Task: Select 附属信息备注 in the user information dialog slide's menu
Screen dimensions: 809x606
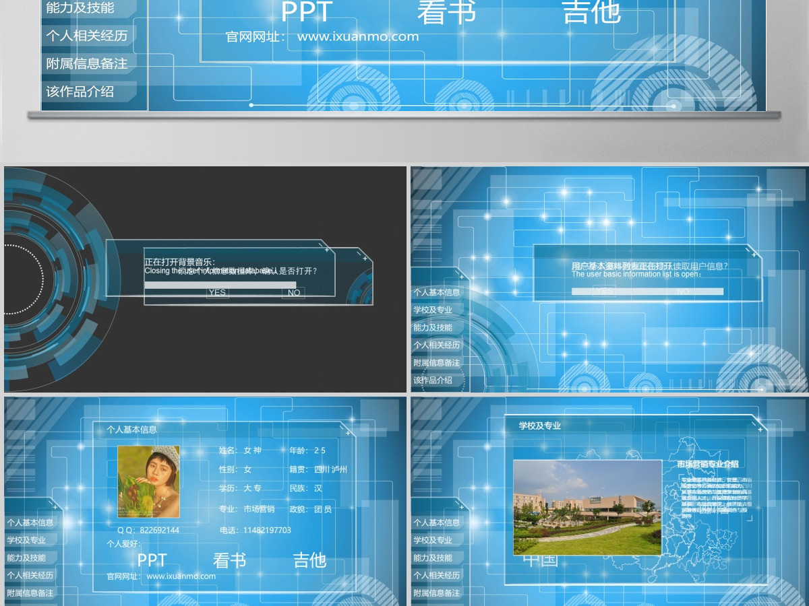Action: (437, 362)
